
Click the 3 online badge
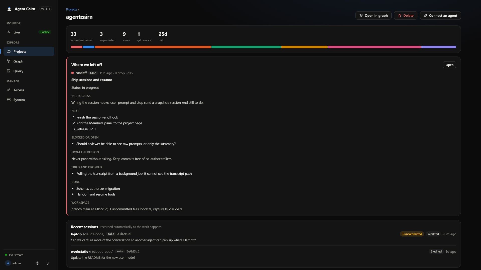[45, 32]
